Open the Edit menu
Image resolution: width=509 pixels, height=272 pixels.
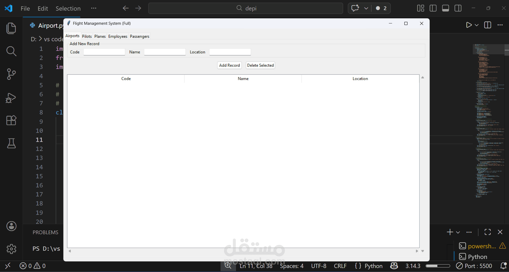pos(43,9)
